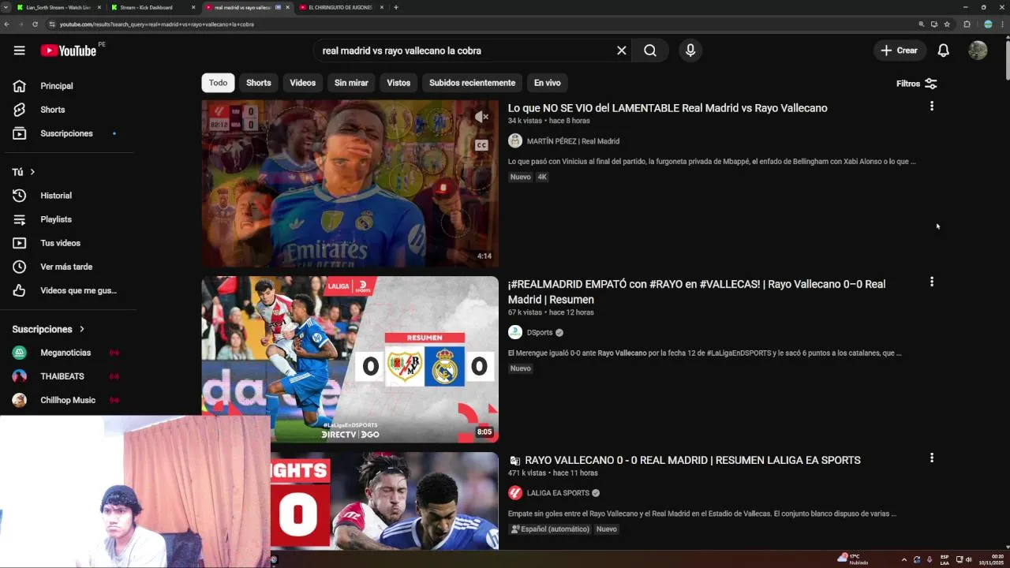Open the first video thumbnail with Vinicius

(350, 184)
